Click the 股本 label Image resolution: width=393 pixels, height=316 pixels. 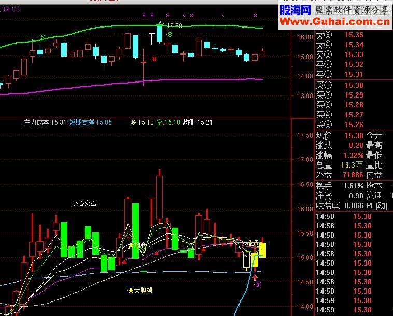tap(374, 186)
